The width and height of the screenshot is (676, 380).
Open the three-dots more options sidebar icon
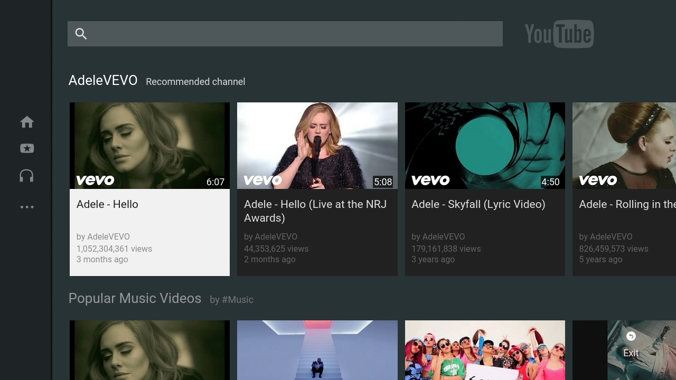tap(27, 207)
